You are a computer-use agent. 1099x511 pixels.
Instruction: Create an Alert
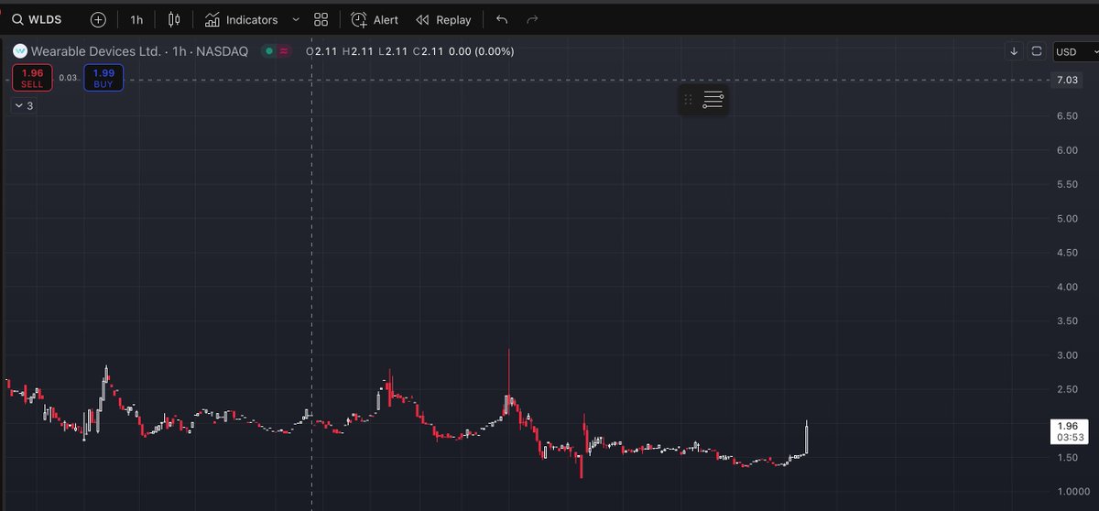tap(375, 19)
